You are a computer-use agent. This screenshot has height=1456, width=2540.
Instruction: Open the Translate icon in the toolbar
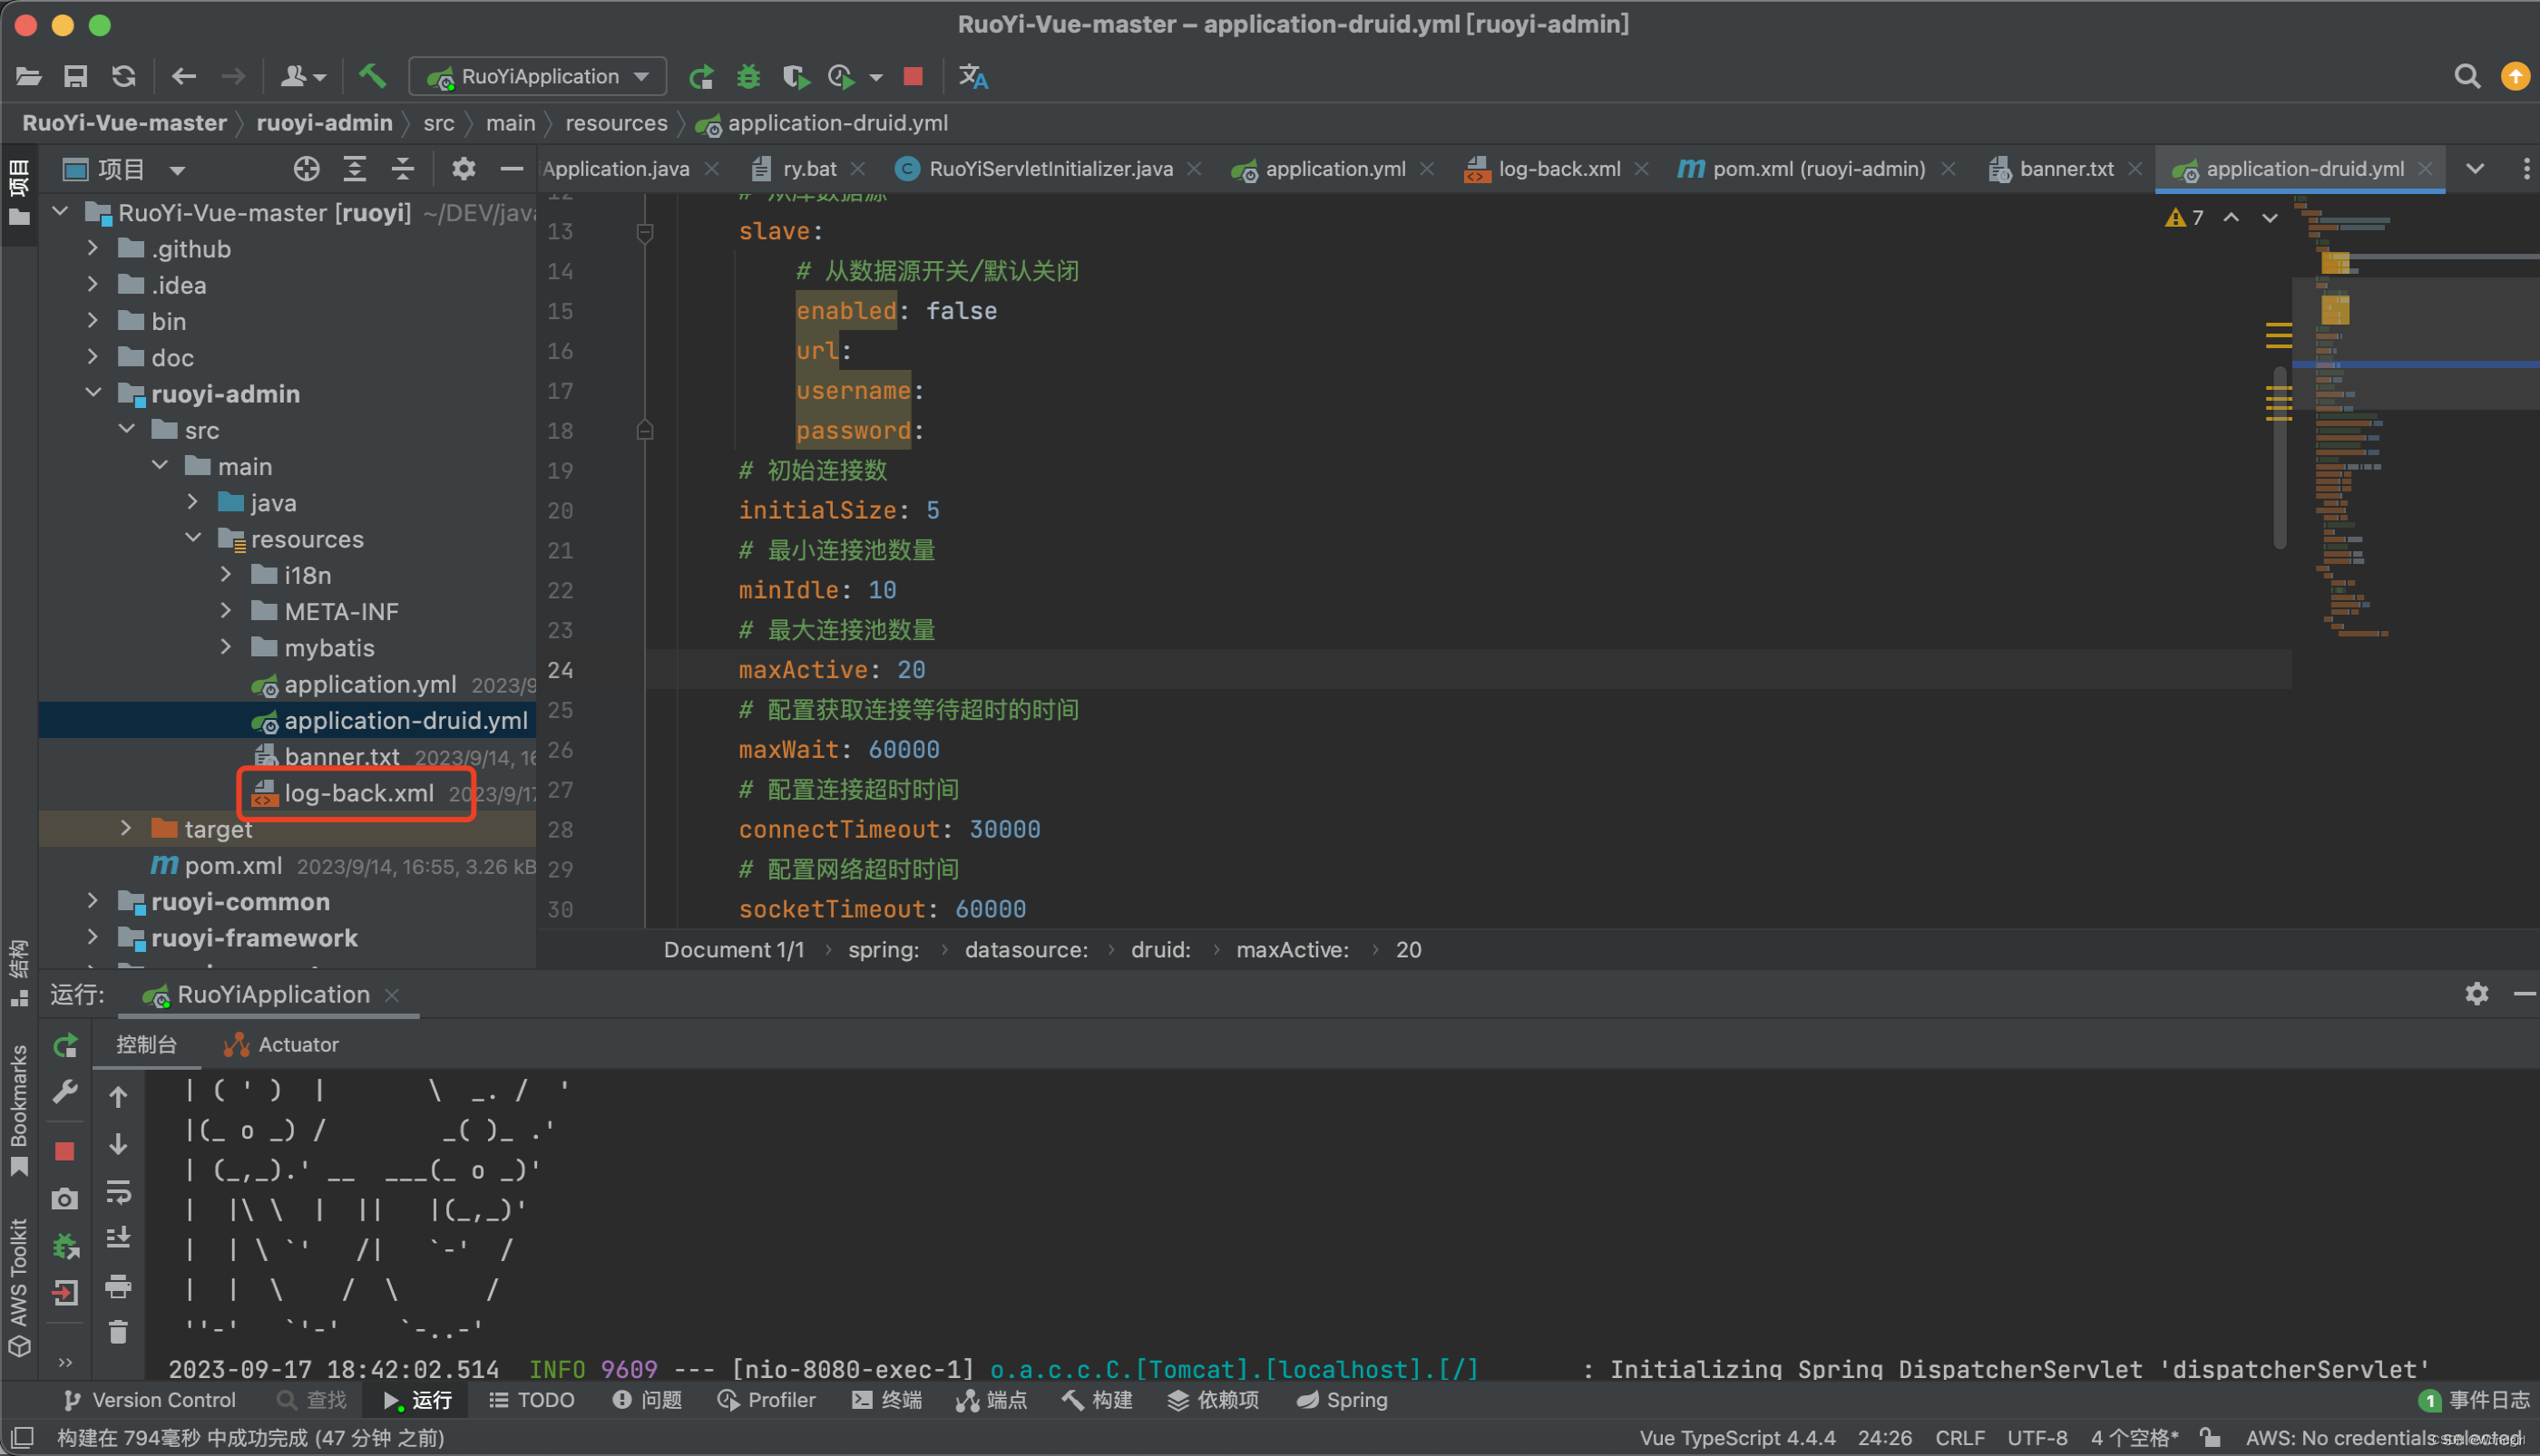[x=973, y=77]
